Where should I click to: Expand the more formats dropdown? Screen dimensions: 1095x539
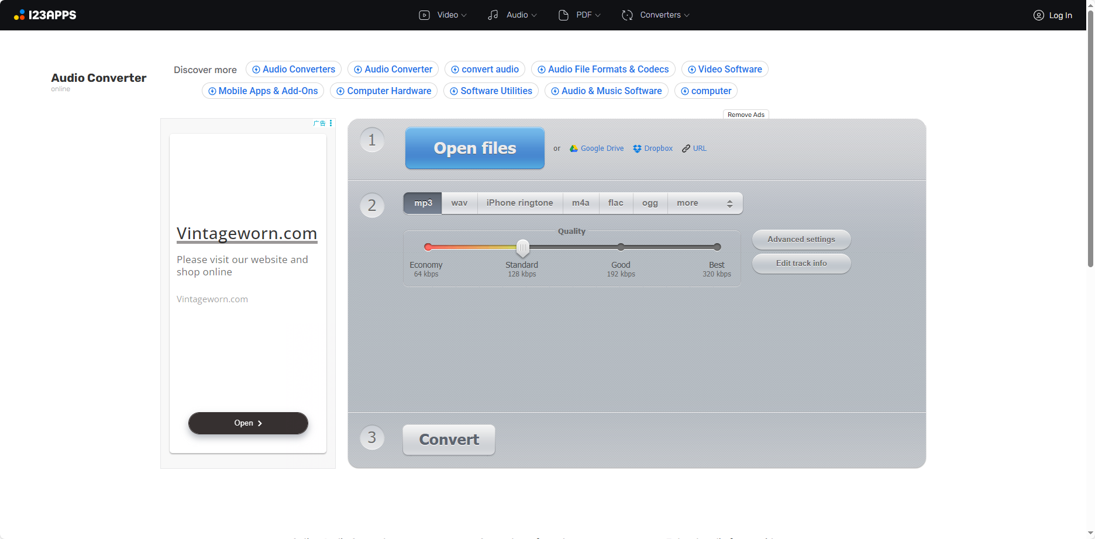point(705,203)
